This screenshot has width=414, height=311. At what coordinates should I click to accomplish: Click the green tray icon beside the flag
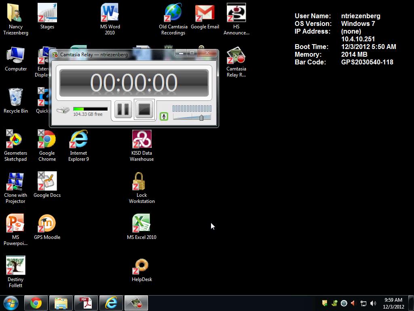tap(334, 303)
